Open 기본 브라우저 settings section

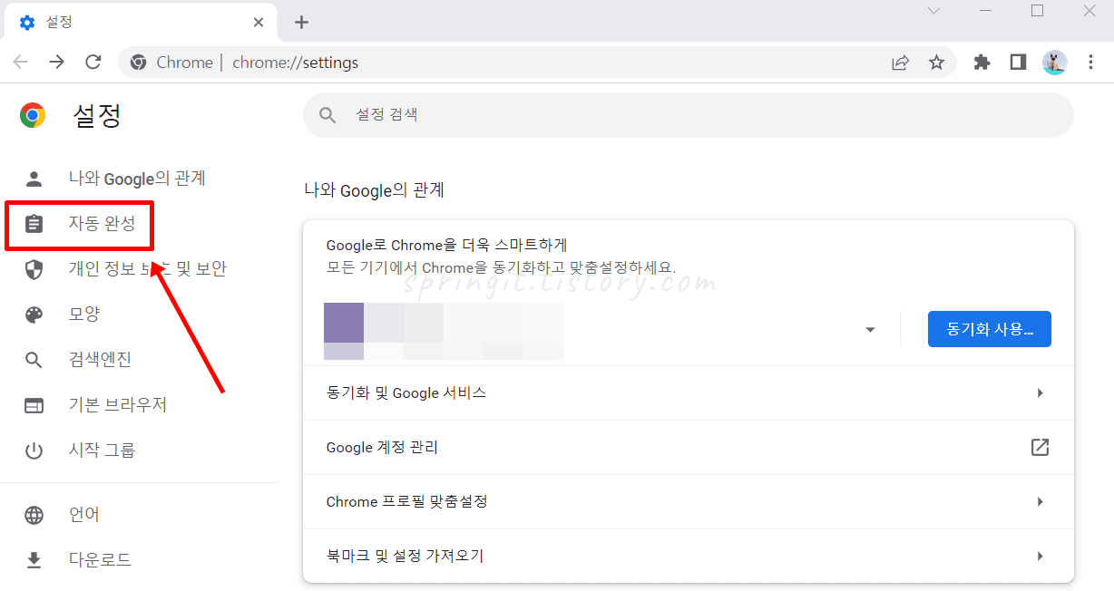pos(118,405)
